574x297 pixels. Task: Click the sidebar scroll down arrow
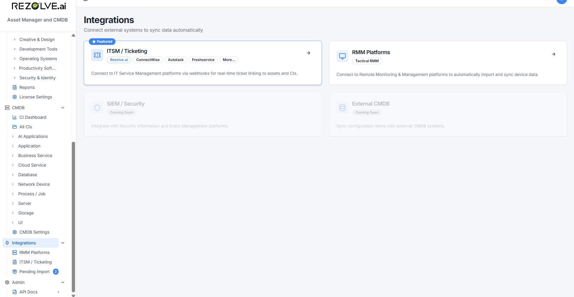tap(73, 296)
